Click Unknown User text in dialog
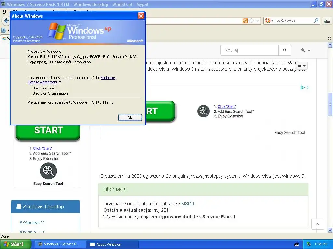Viewport: 333px width, 249px height. pyautogui.click(x=44, y=88)
